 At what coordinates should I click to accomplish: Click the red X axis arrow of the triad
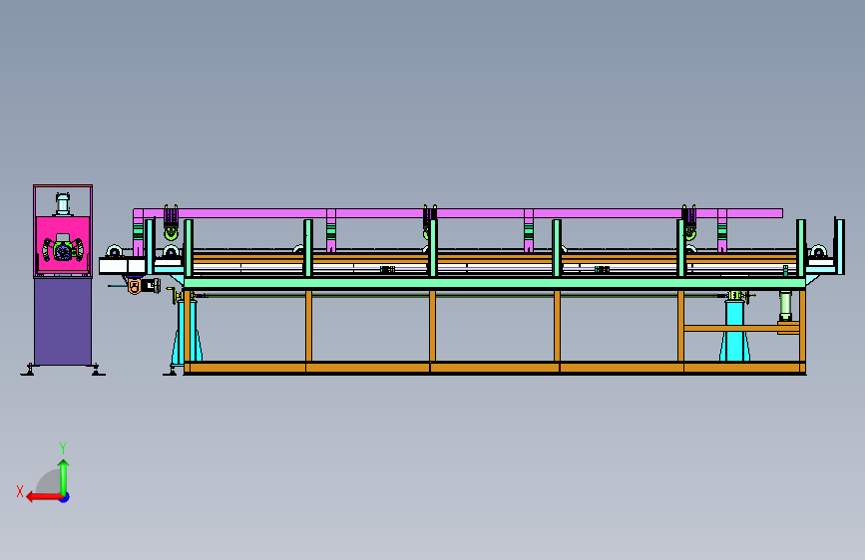click(43, 497)
